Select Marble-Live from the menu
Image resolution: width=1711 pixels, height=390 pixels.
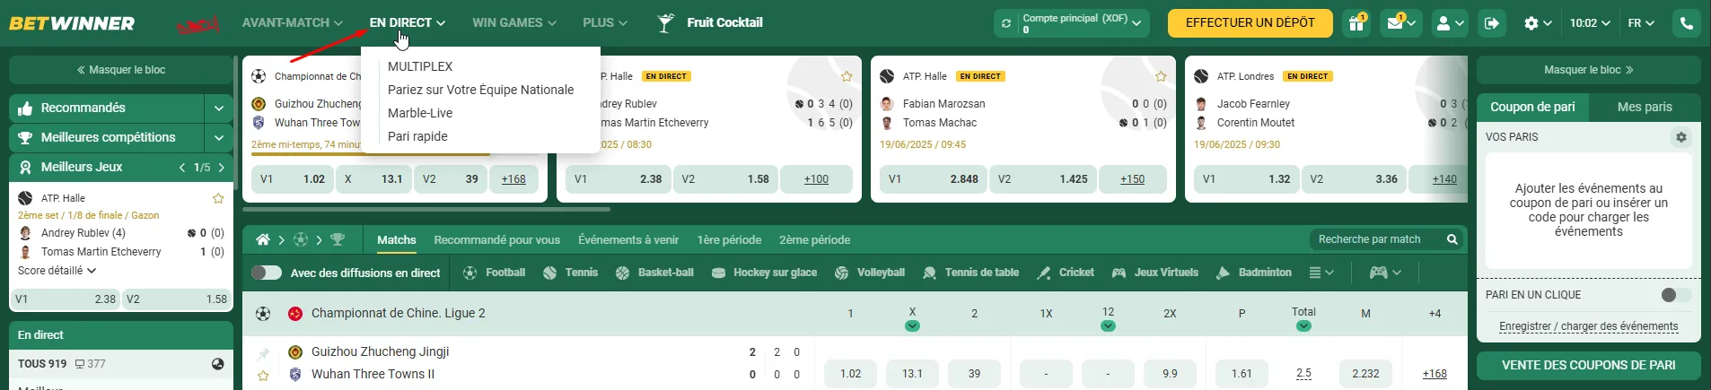click(x=420, y=113)
